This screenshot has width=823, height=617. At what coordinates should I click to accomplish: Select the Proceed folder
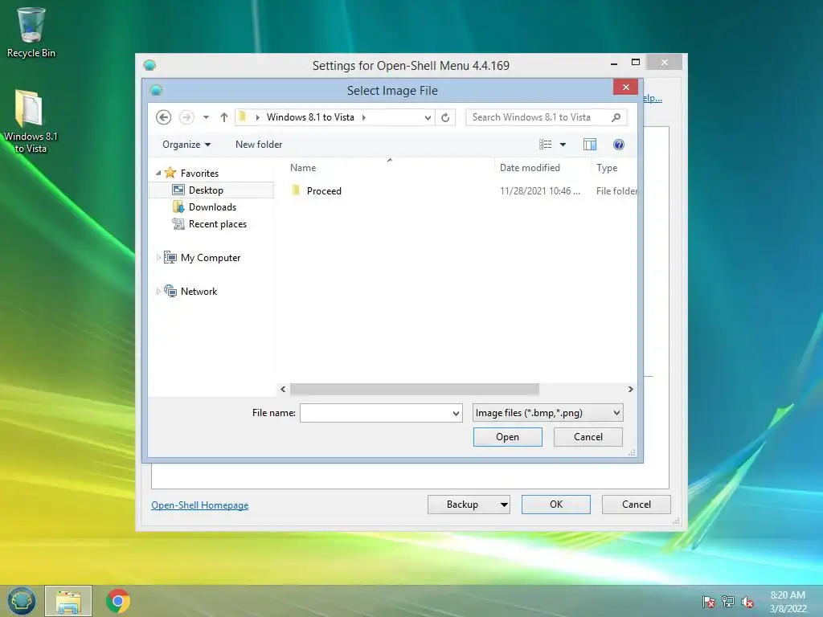coord(324,191)
